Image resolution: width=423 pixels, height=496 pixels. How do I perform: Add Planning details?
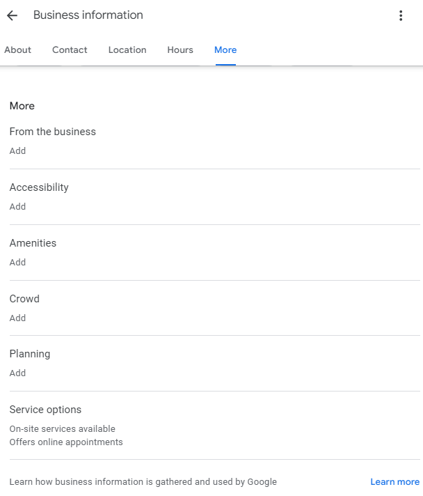[17, 373]
